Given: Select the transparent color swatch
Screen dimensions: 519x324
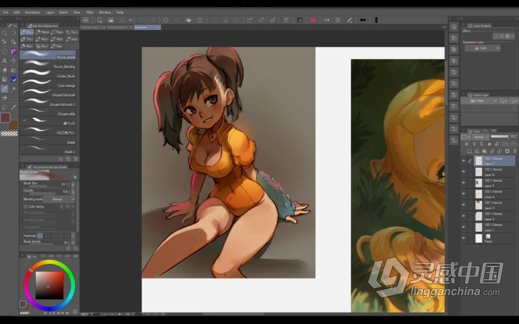Looking at the screenshot, I should coord(9,134).
